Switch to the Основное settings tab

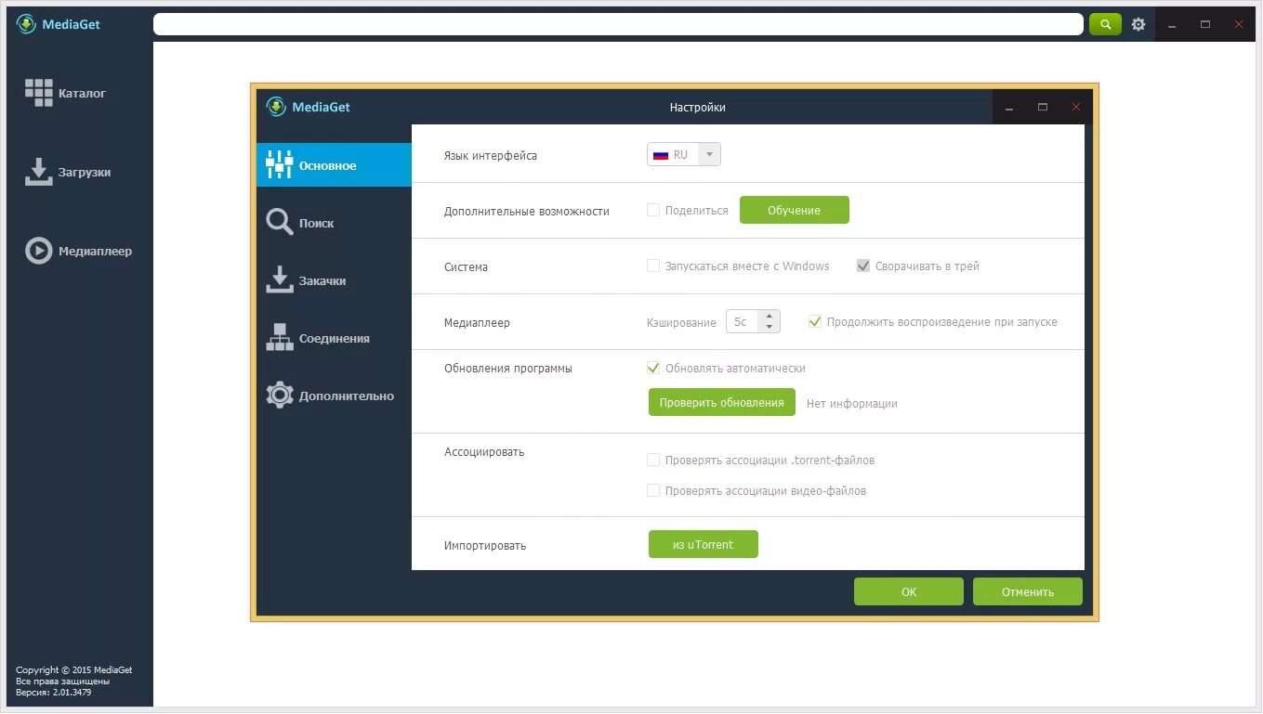tap(334, 165)
